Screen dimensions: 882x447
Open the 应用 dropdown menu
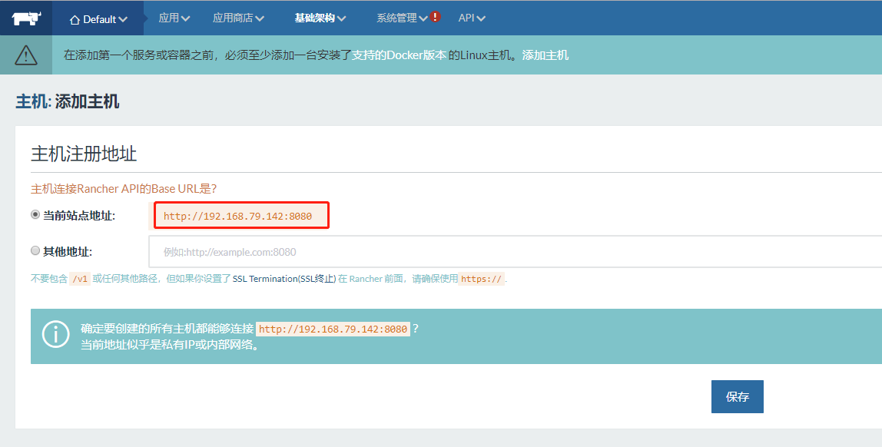pyautogui.click(x=174, y=18)
